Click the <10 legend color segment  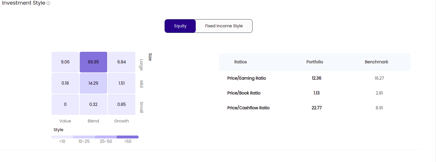point(62,137)
